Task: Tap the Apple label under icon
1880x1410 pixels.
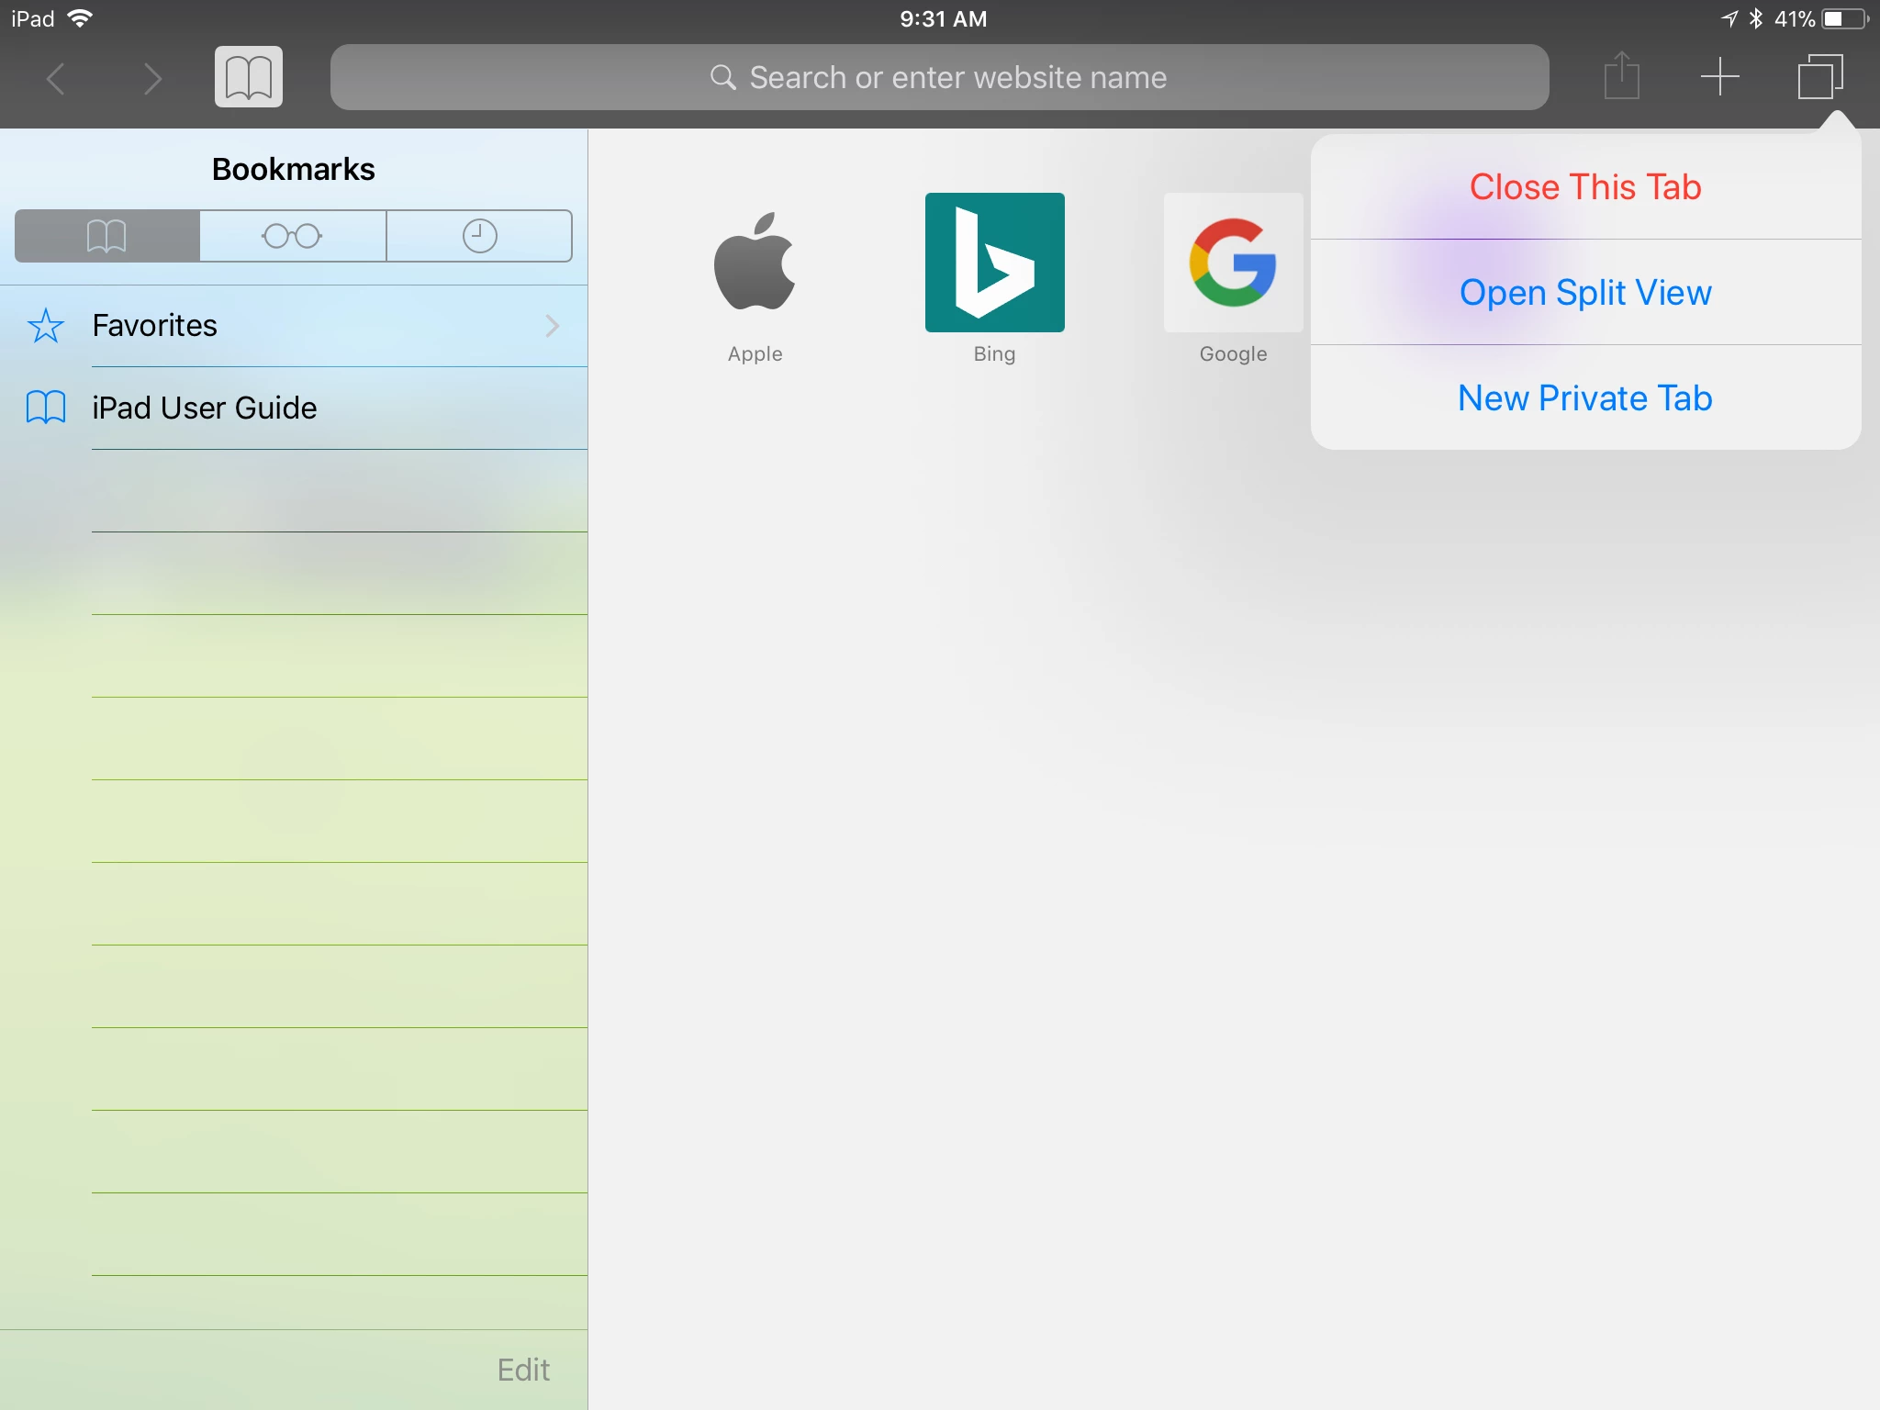Action: [755, 354]
